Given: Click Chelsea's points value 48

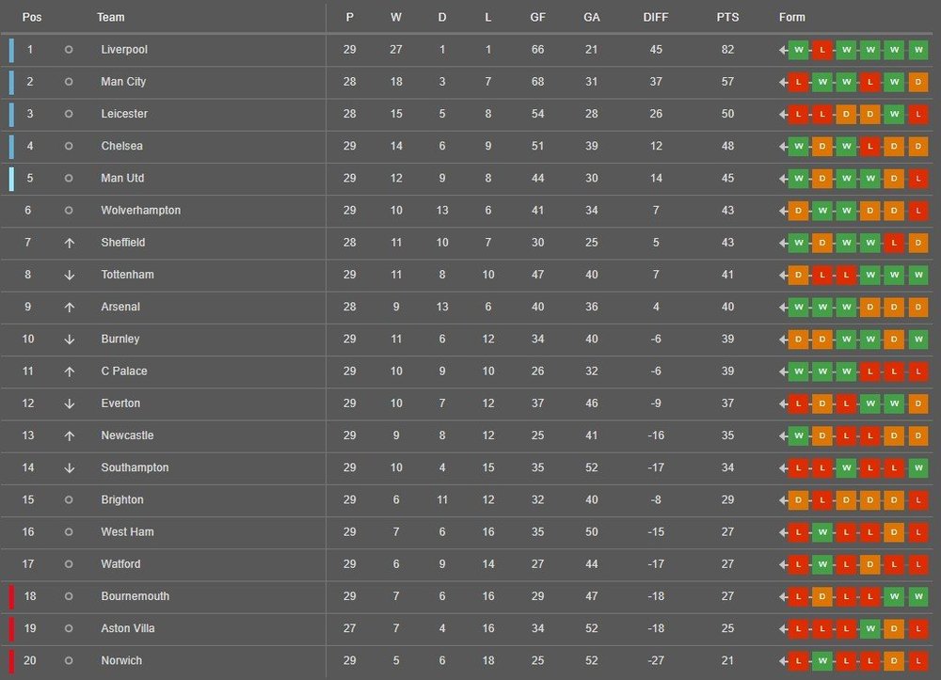Looking at the screenshot, I should (x=727, y=147).
